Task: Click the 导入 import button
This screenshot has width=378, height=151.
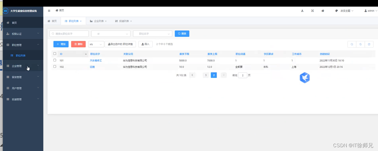Action: pyautogui.click(x=145, y=44)
